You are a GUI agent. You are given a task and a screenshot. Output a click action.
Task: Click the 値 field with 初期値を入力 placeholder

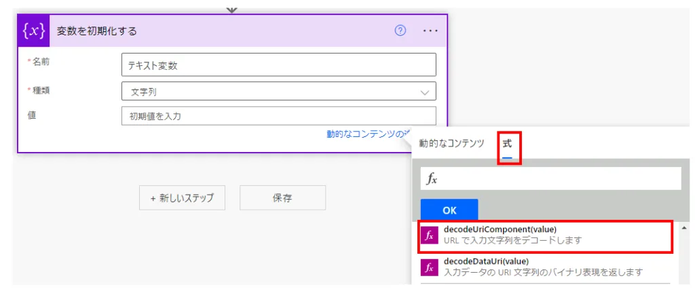(278, 116)
